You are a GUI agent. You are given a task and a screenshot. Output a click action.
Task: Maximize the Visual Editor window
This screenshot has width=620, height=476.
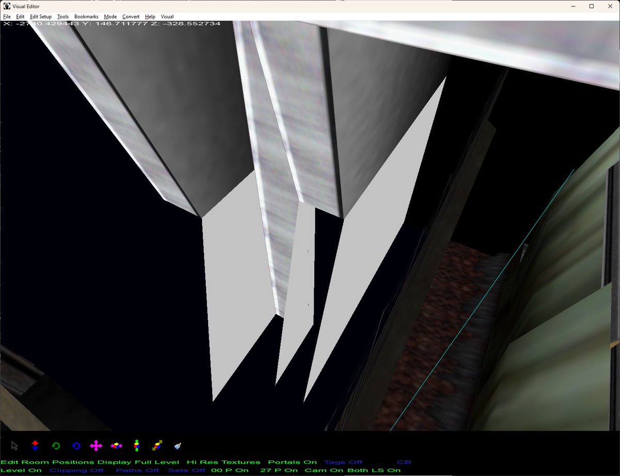[592, 6]
